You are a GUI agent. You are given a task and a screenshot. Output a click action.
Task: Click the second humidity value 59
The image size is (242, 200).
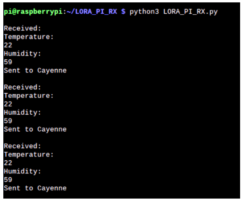click(8, 121)
